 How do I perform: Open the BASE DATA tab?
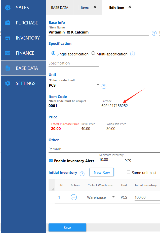(x=60, y=8)
